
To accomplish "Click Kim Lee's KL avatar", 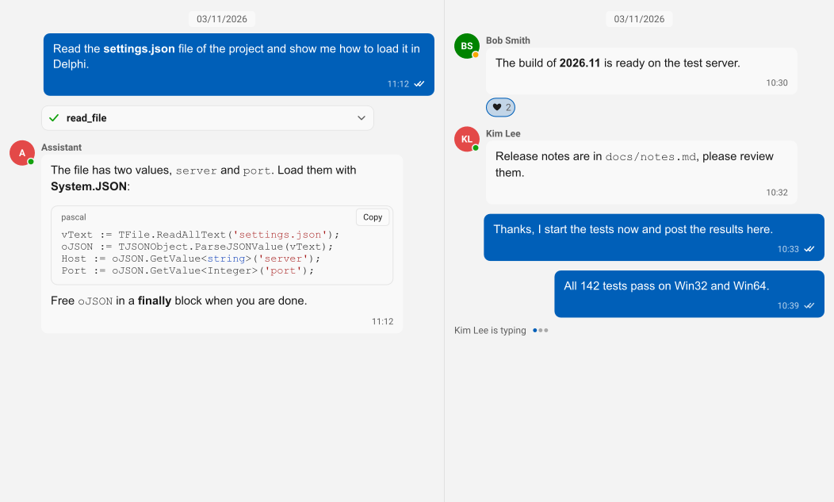I will 466,139.
